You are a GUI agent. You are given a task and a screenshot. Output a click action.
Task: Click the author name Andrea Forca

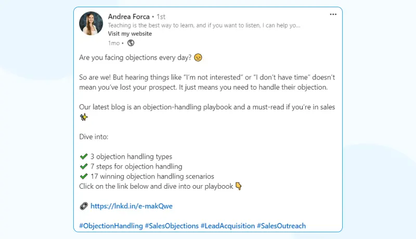128,17
